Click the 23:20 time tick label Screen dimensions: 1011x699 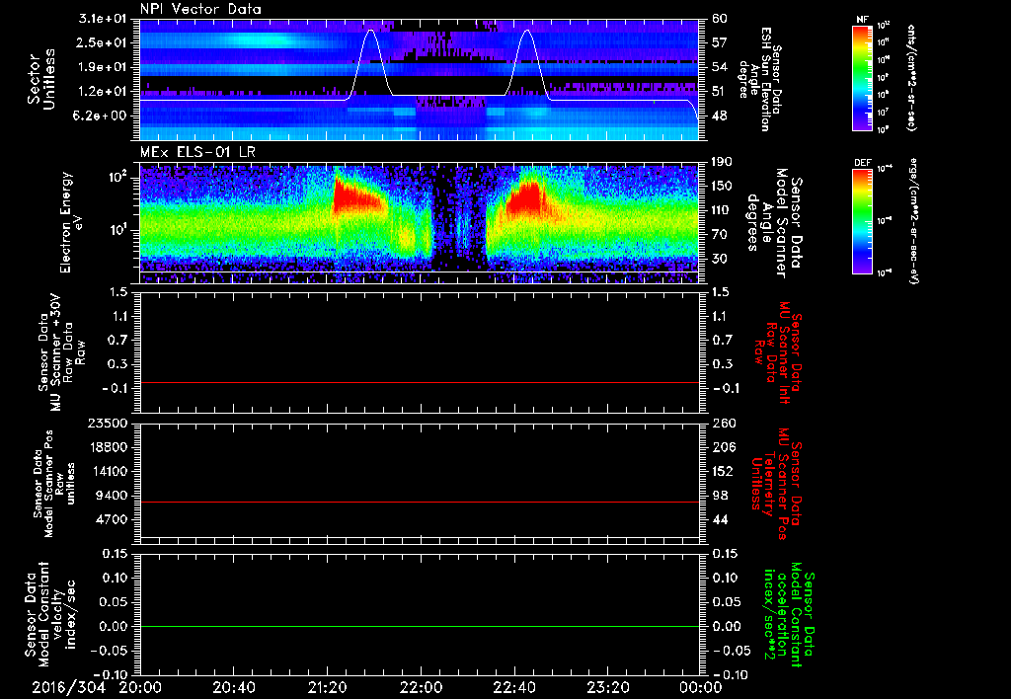607,687
